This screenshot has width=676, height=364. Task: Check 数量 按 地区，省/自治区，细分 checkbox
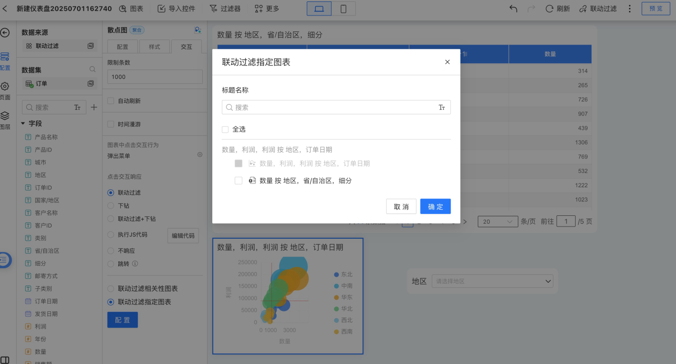(x=238, y=181)
